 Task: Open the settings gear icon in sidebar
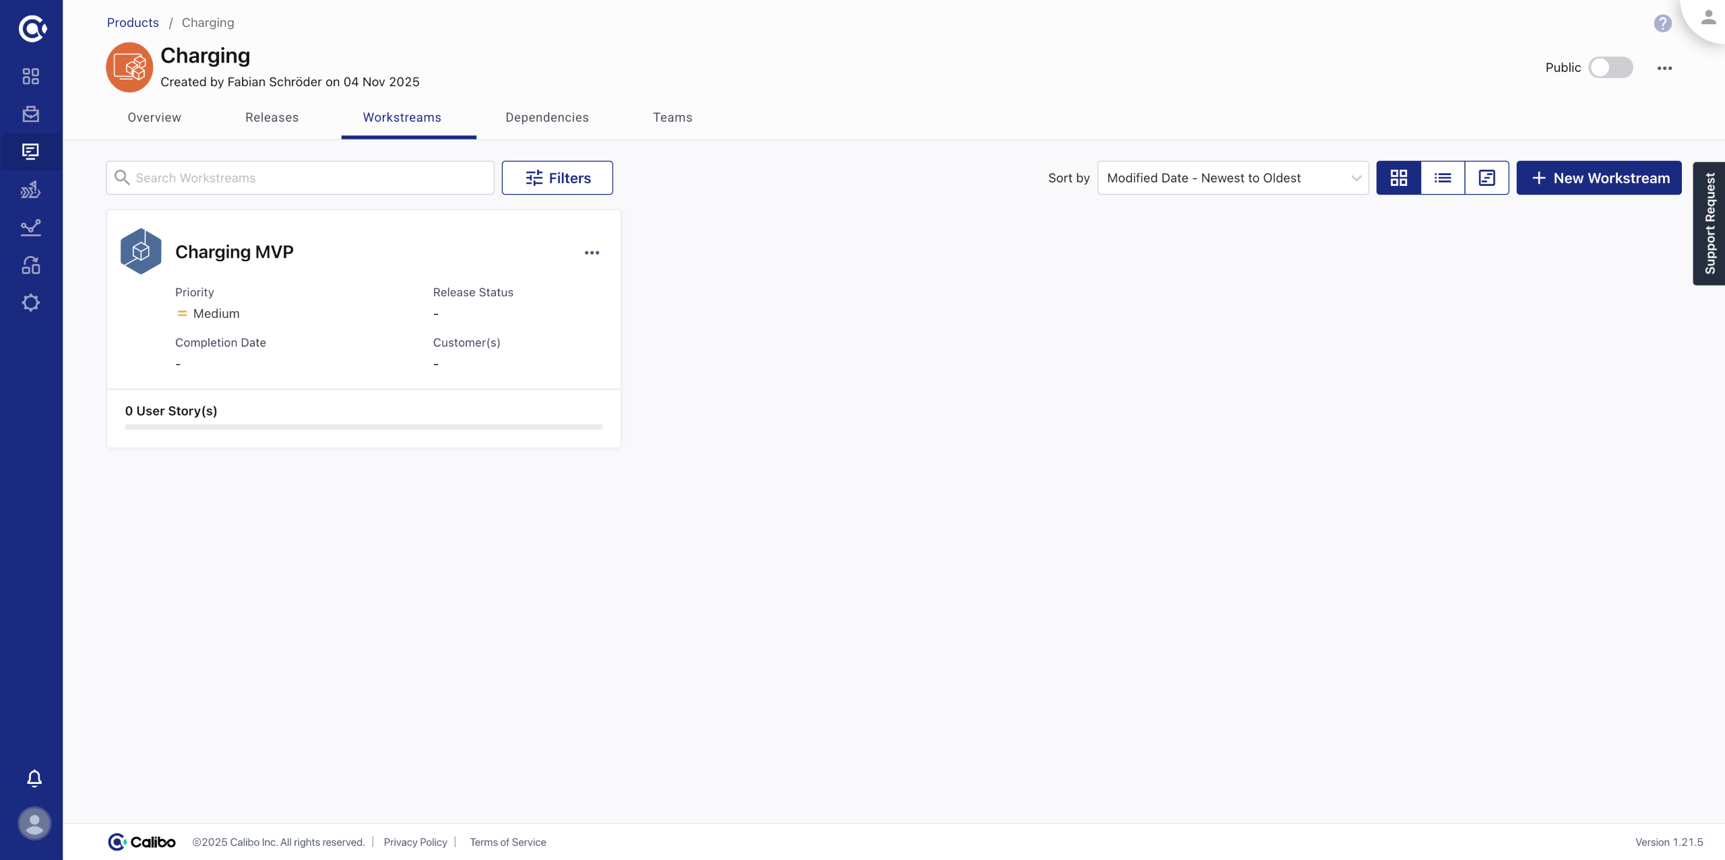[31, 302]
